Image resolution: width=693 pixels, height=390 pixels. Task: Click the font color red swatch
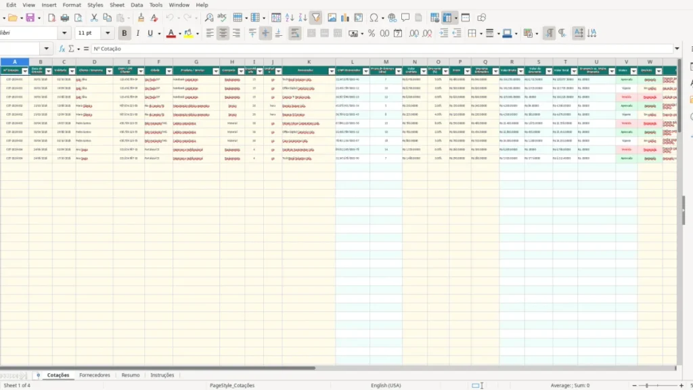click(x=171, y=33)
